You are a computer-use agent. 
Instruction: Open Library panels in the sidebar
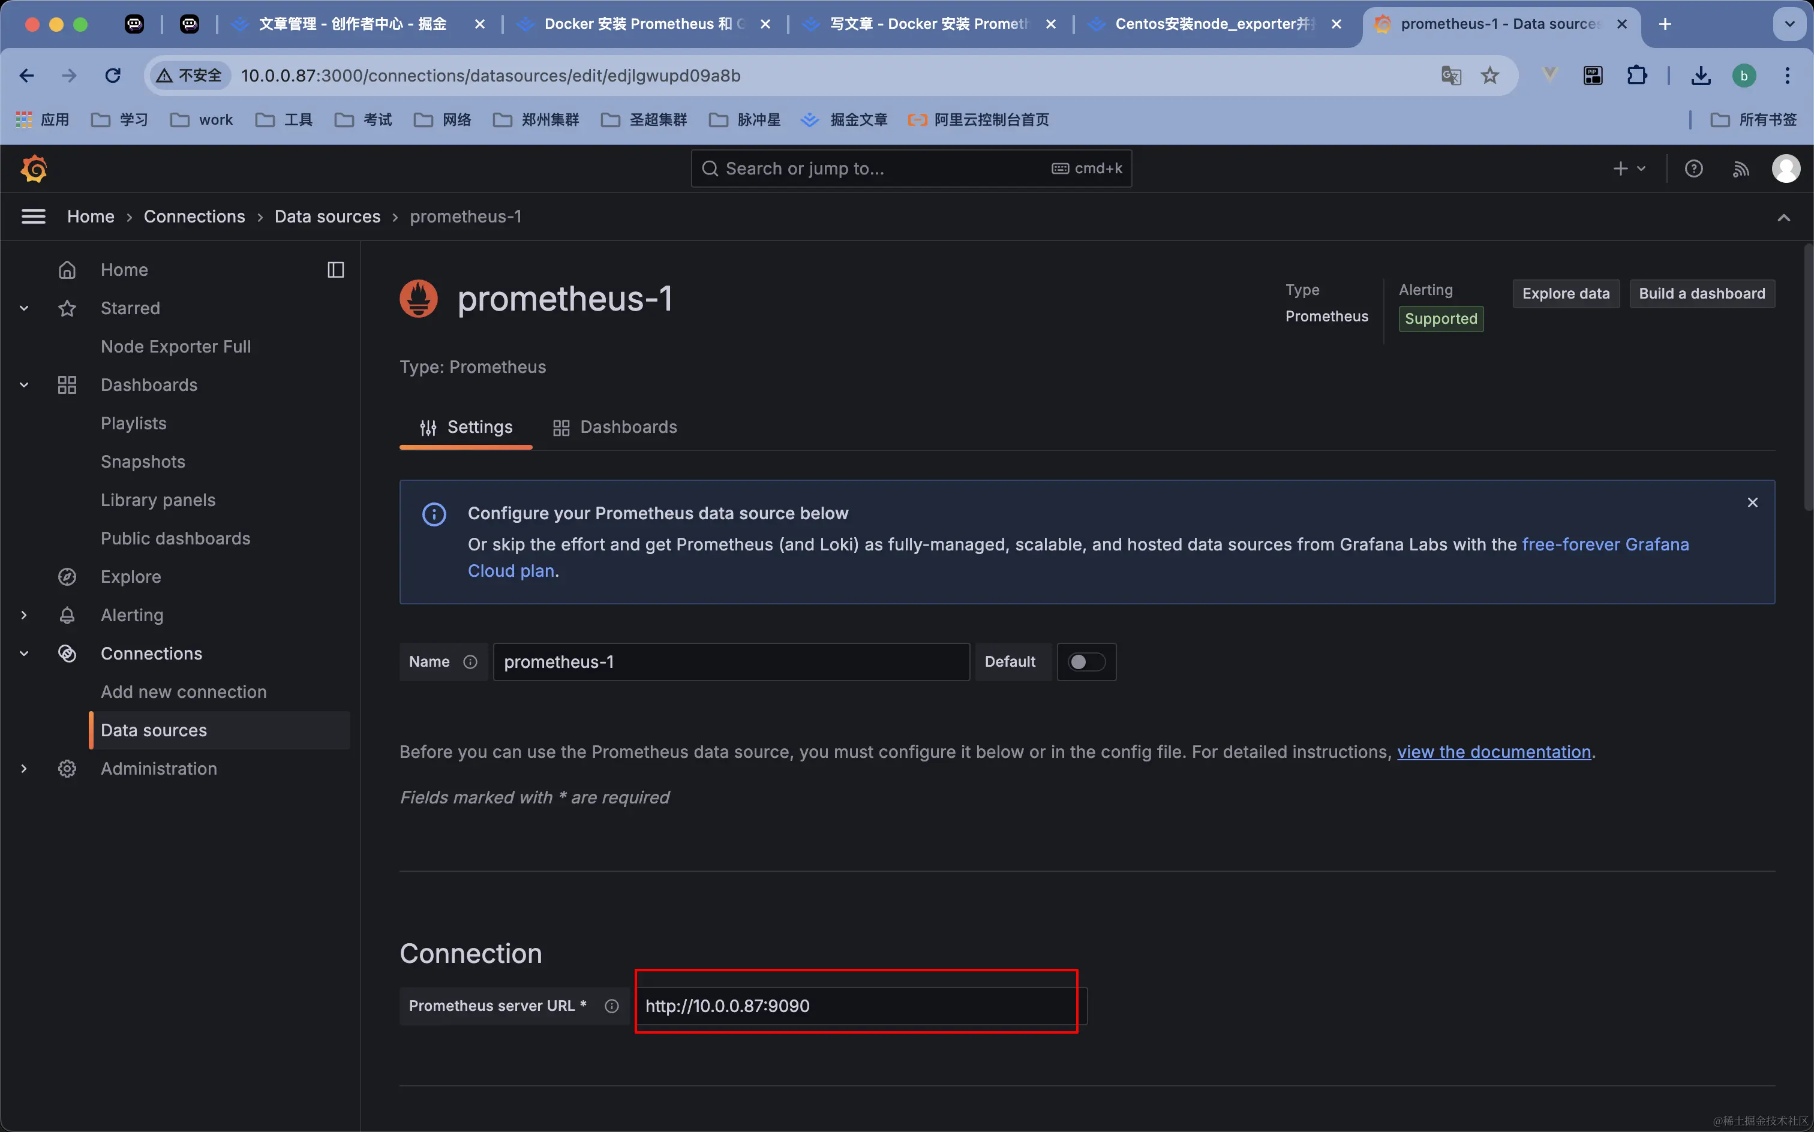(158, 500)
